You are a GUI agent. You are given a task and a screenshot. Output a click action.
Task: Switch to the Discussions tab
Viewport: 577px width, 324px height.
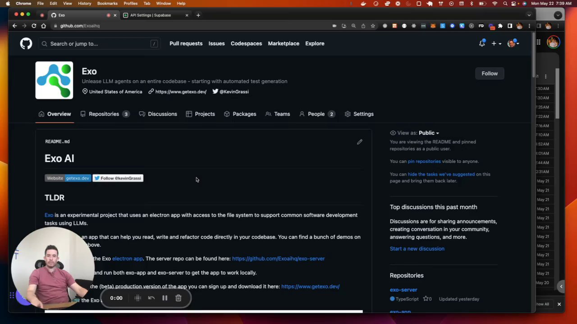click(x=158, y=114)
